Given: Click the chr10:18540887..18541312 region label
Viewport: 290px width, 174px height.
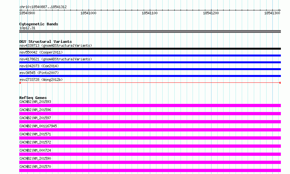Looking at the screenshot, I should 43,7.
